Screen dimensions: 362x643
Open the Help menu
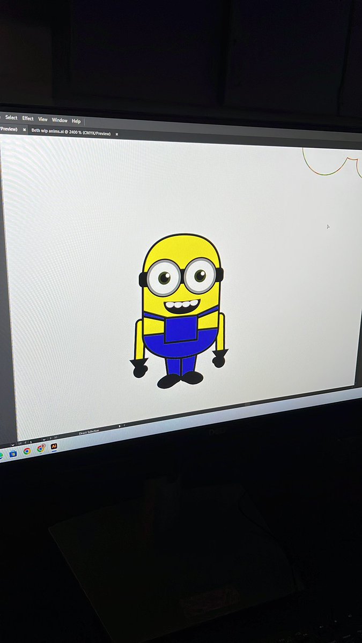pos(76,121)
